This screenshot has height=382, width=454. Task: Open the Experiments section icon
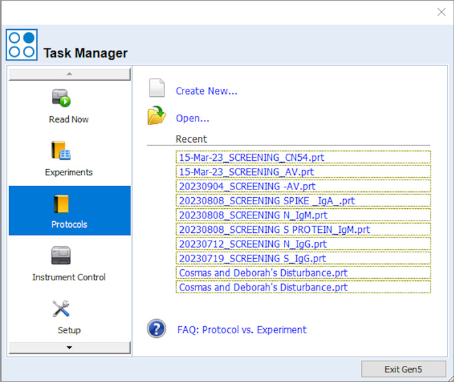point(61,150)
